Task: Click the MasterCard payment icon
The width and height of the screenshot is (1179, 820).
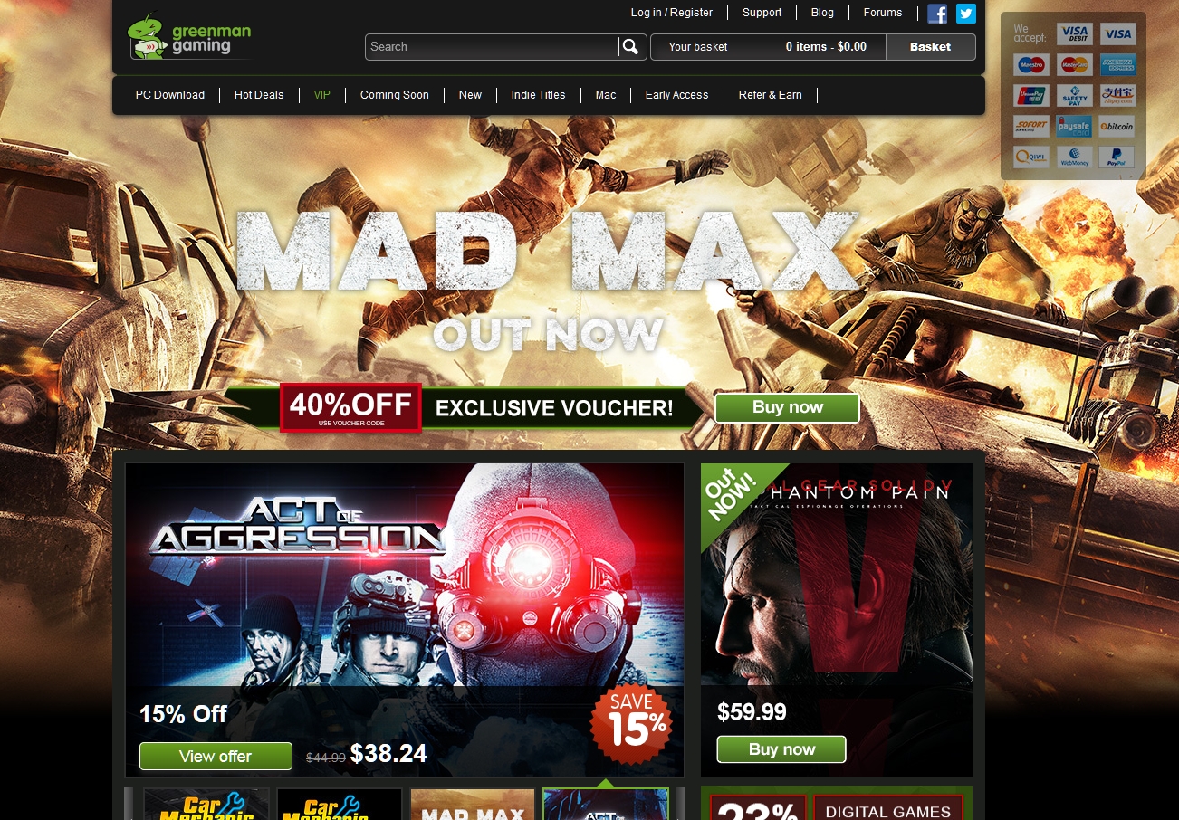Action: [x=1074, y=65]
